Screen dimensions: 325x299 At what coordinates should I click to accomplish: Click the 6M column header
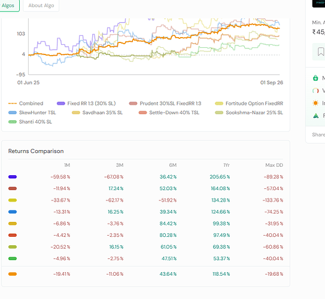173,165
